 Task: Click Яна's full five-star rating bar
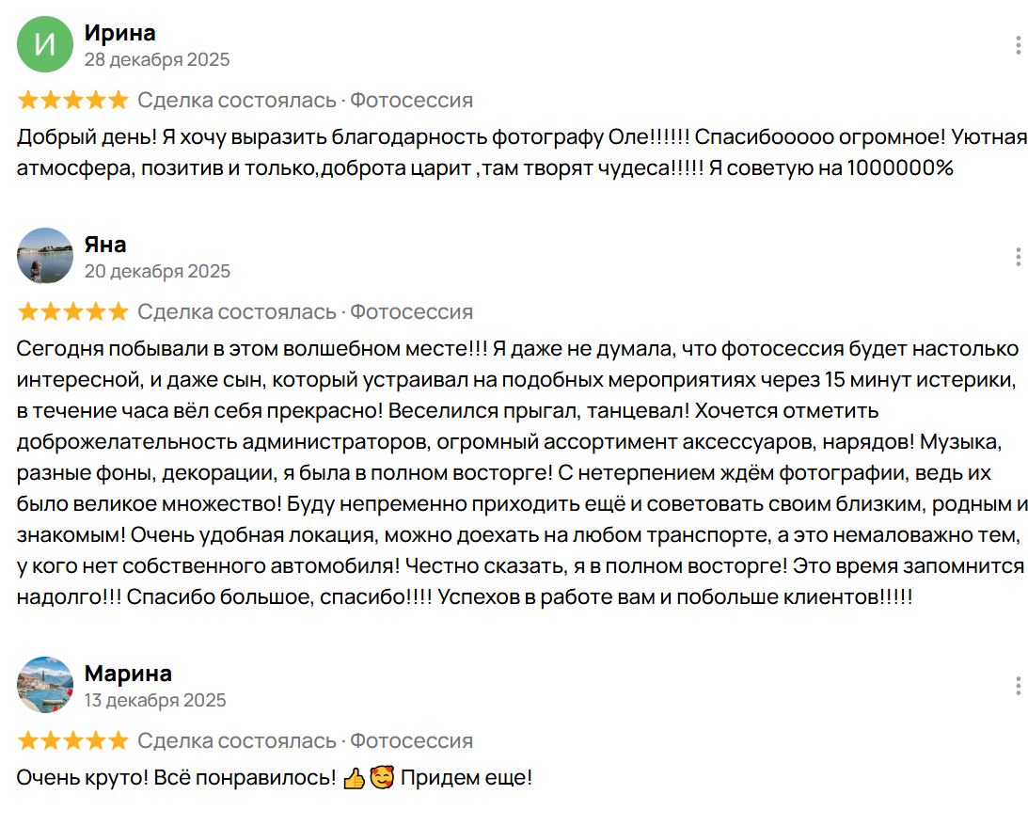[72, 311]
